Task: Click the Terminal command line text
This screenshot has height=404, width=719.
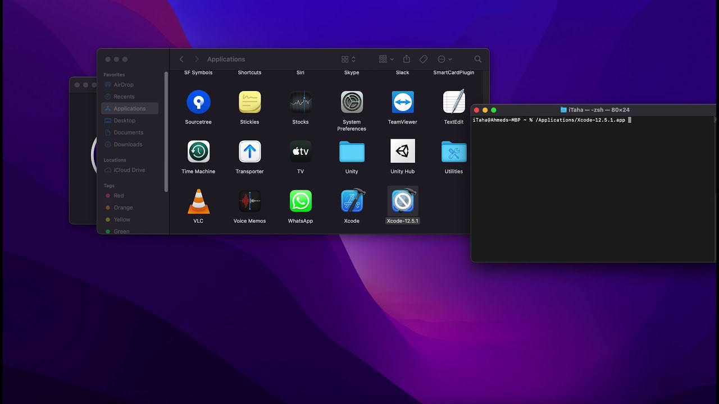Action: 549,120
